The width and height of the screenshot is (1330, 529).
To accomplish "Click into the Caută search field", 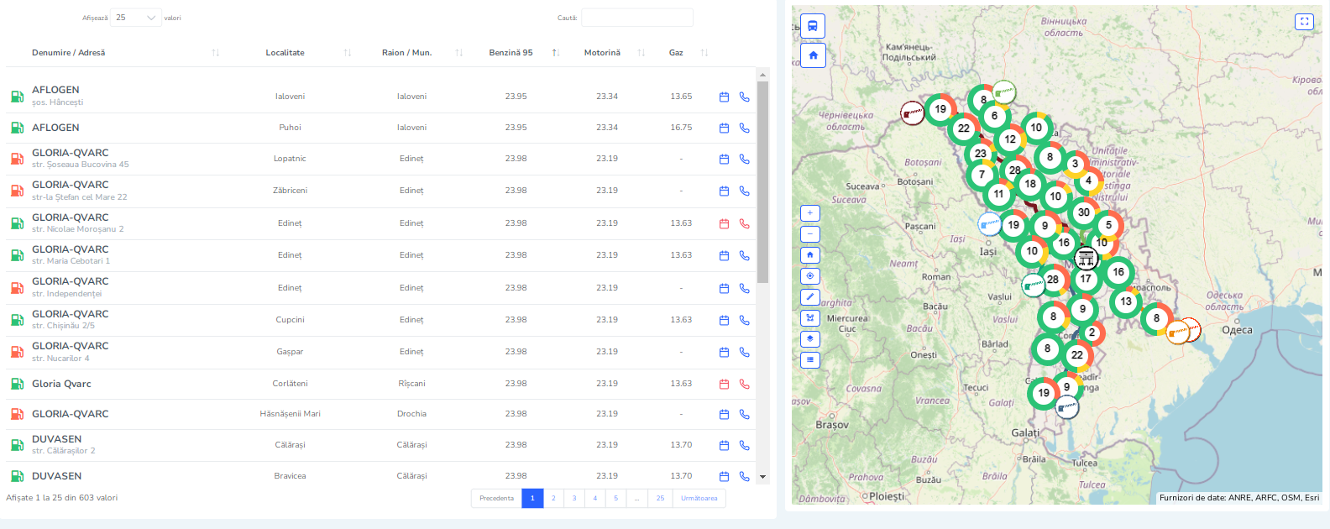I will [636, 18].
